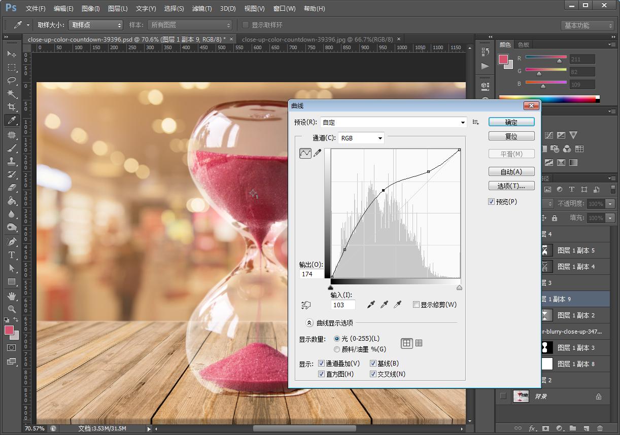Viewport: 620px width, 435px height.
Task: Click the on-image adjustment hand icon
Action: pos(305,305)
